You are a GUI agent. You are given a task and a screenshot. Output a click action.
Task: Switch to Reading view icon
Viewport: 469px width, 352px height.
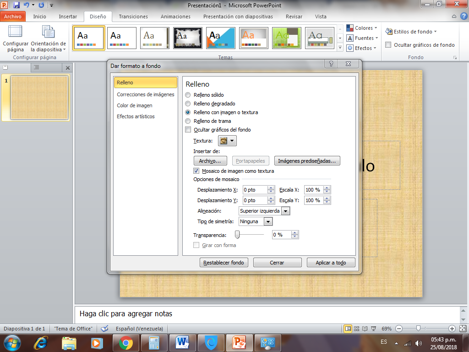coord(365,329)
